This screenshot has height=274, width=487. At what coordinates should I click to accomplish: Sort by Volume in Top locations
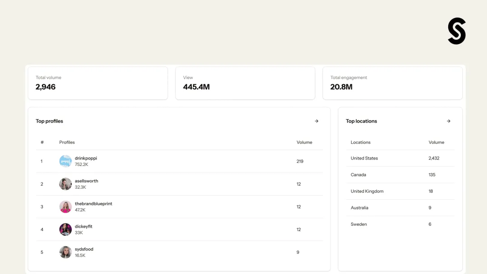point(436,142)
